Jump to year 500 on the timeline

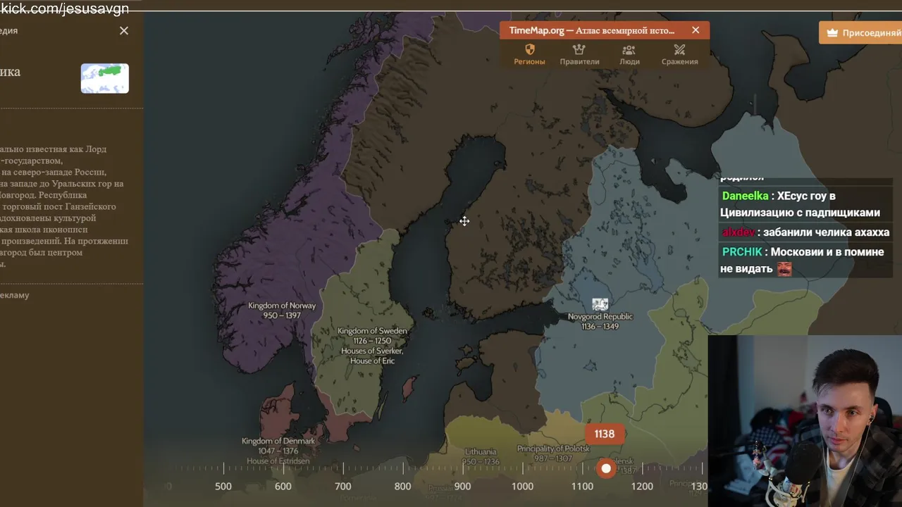(223, 486)
